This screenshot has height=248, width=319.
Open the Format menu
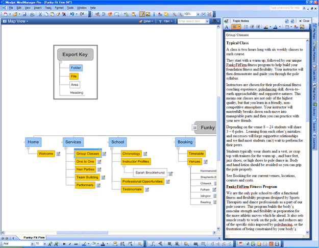(x=59, y=8)
